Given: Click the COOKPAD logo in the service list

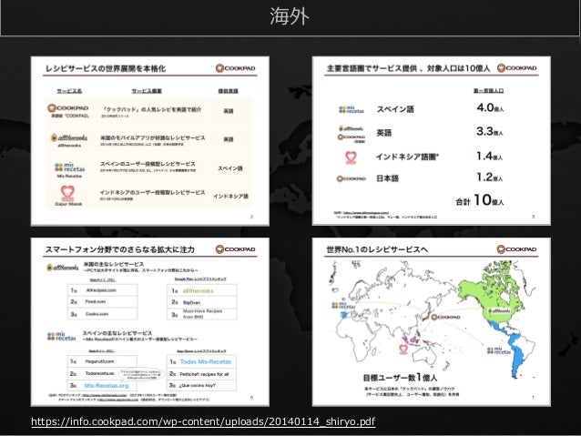Looking at the screenshot, I should pos(67,107).
